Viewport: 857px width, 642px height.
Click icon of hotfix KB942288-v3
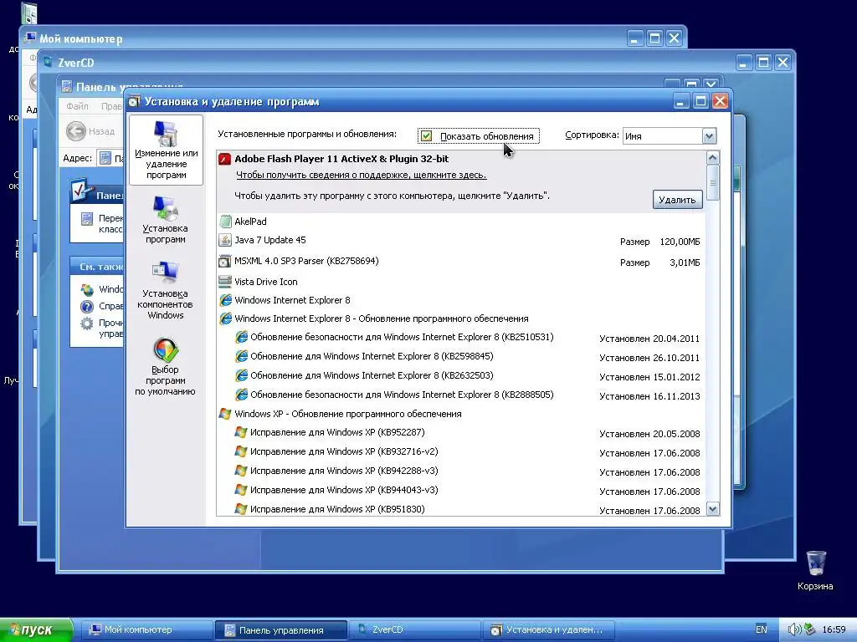pyautogui.click(x=241, y=471)
